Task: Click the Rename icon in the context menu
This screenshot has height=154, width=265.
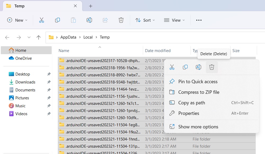Action: (198, 67)
